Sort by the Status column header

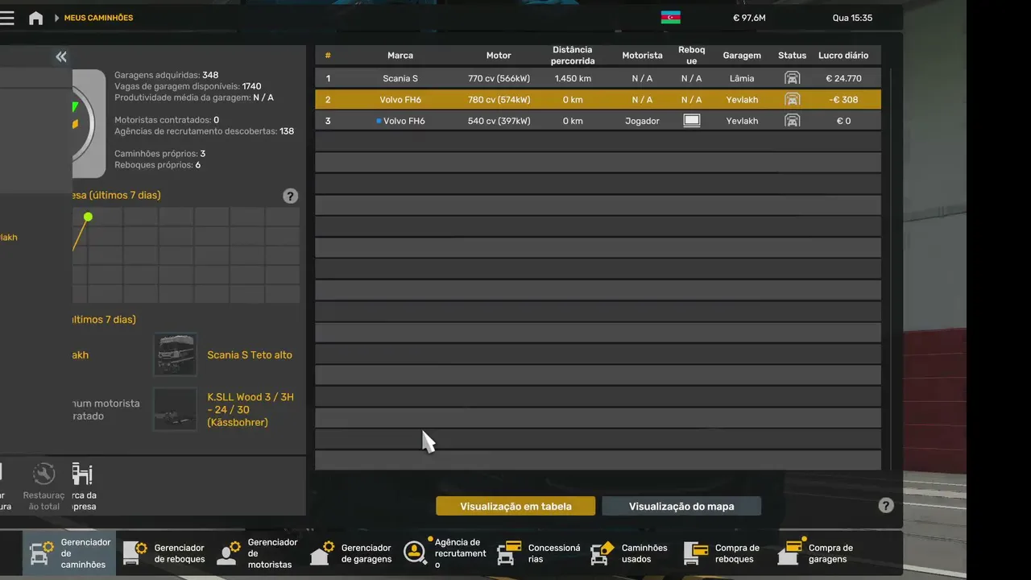792,56
